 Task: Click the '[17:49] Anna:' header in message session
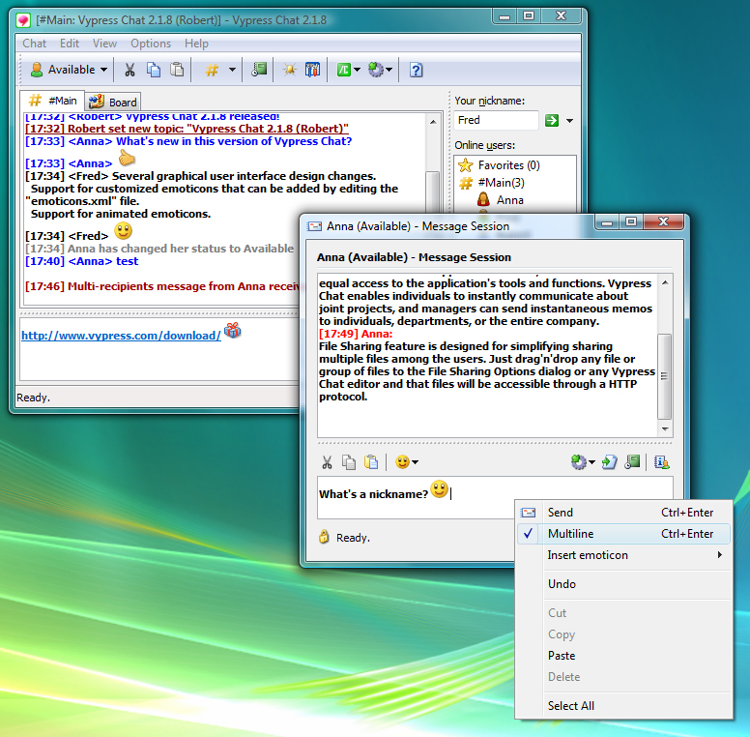[356, 334]
